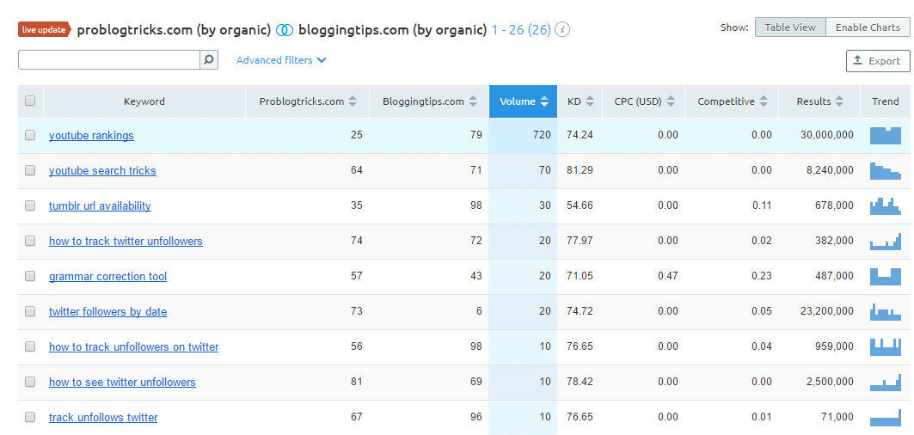Click the overlapping circles comparison icon
The height and width of the screenshot is (435, 914).
285,30
